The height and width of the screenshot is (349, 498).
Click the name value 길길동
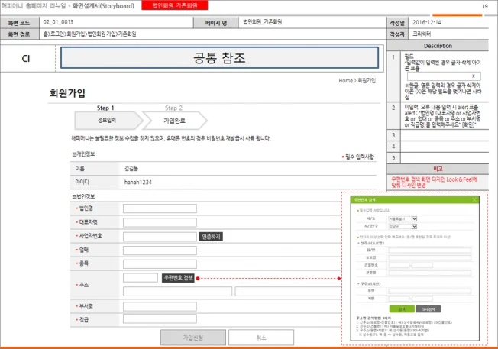click(x=131, y=169)
